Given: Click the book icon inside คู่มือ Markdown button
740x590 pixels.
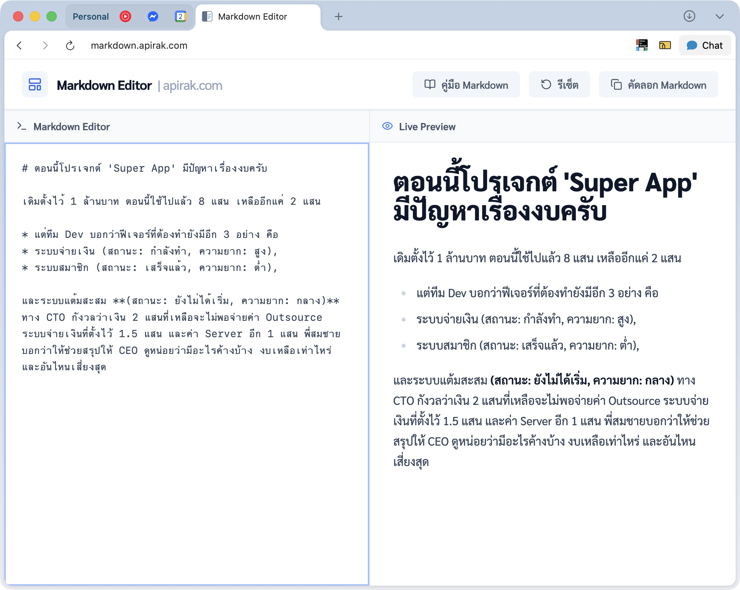Looking at the screenshot, I should click(429, 84).
